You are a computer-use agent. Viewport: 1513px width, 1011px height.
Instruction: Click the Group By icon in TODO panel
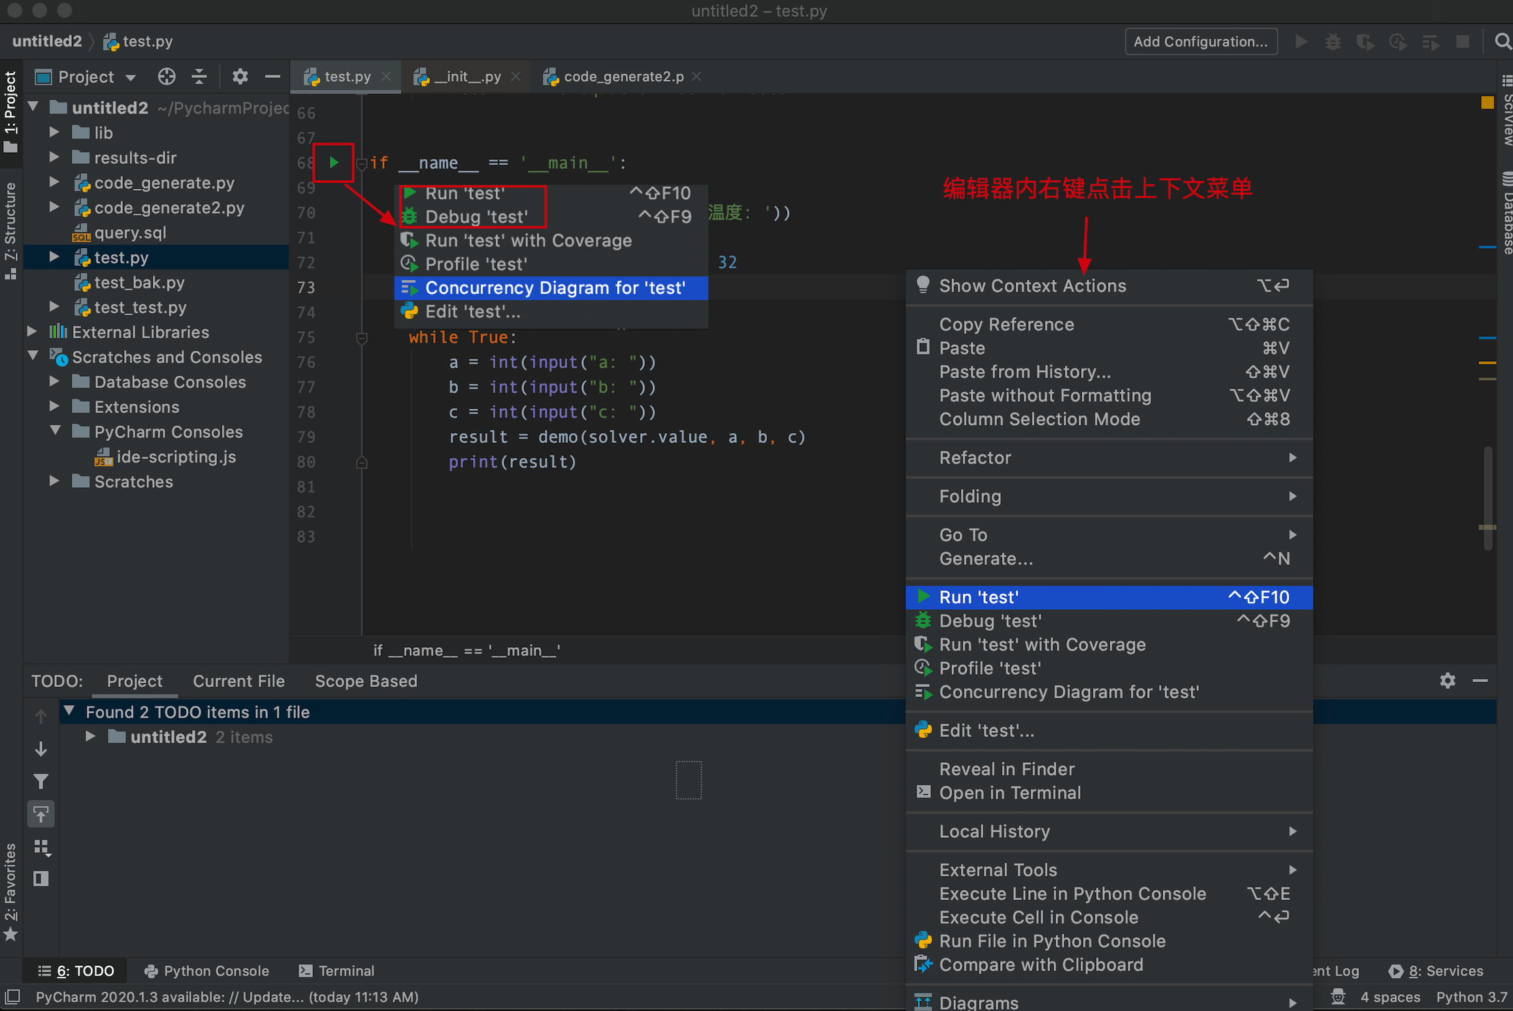(42, 848)
